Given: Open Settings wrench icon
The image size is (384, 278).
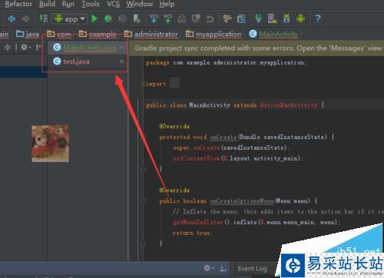Looking at the screenshot, I should coord(227,18).
